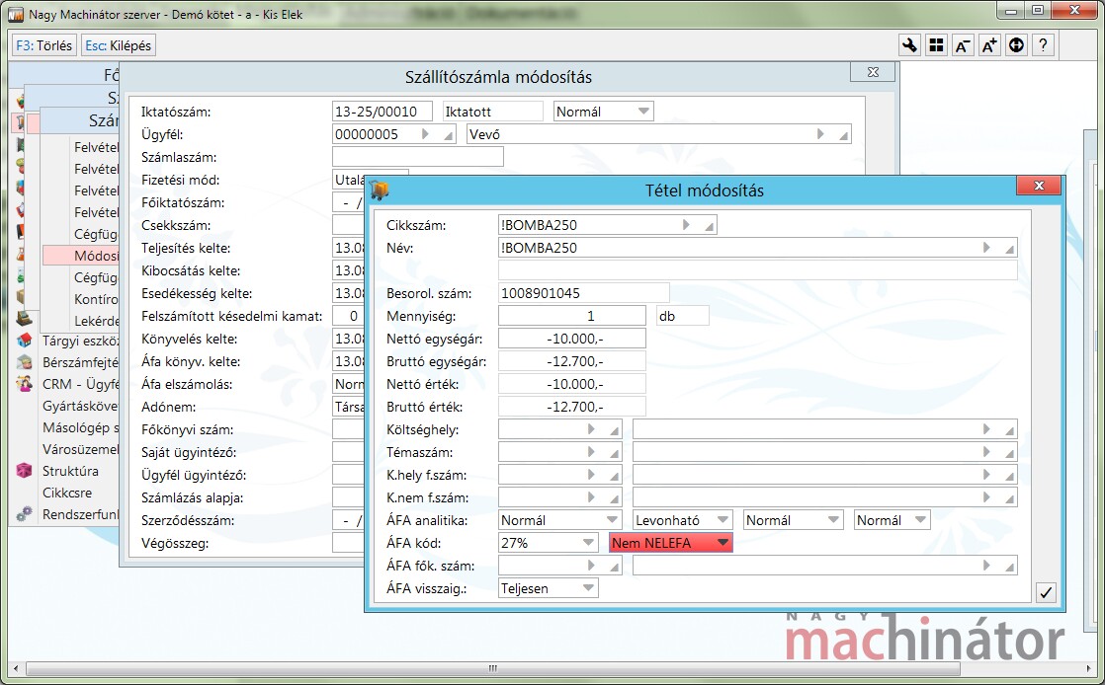Viewport: 1105px width, 685px height.
Task: Select the Lekérdezés submenu entry
Action: (96, 321)
